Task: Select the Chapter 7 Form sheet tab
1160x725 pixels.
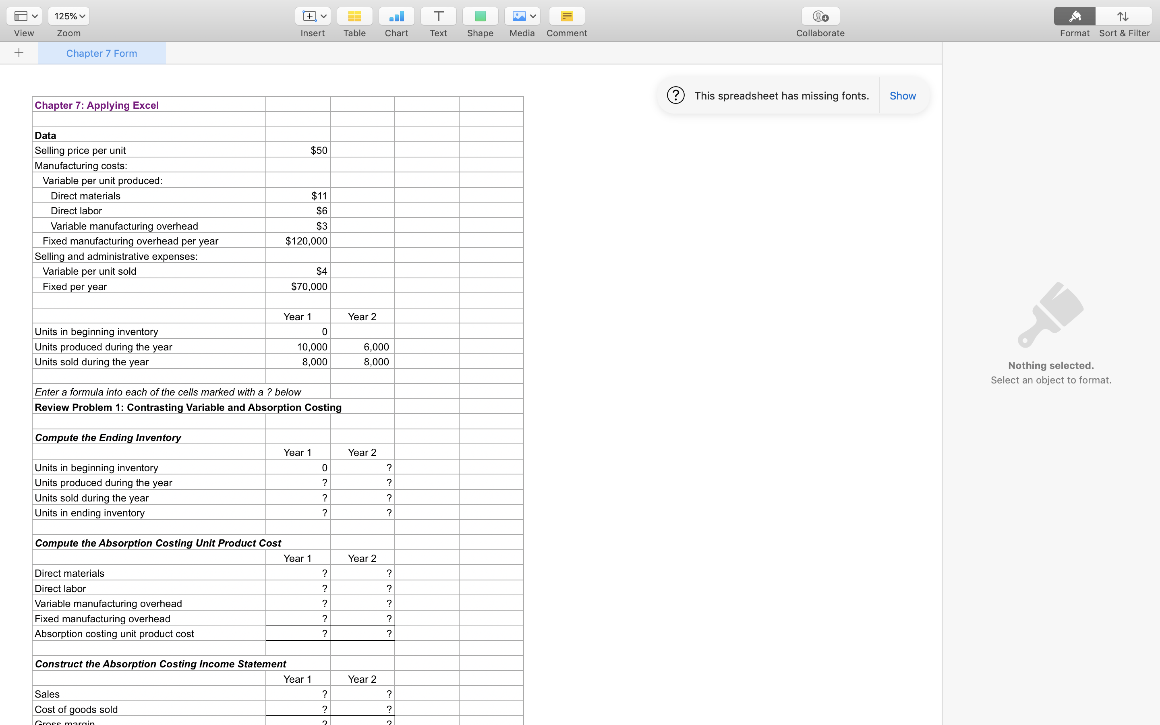Action: pos(101,53)
